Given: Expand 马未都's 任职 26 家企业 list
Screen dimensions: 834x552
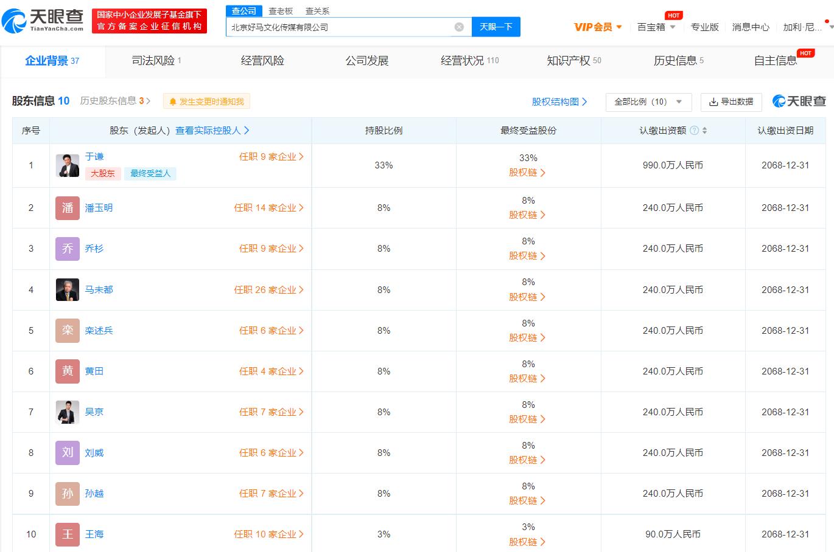Looking at the screenshot, I should tap(269, 290).
